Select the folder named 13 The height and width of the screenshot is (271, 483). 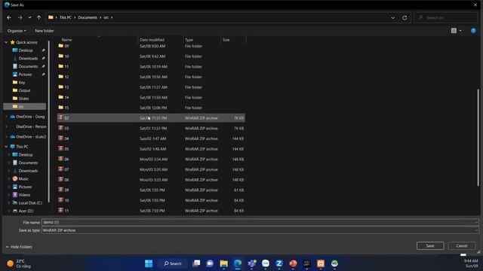[x=151, y=87]
